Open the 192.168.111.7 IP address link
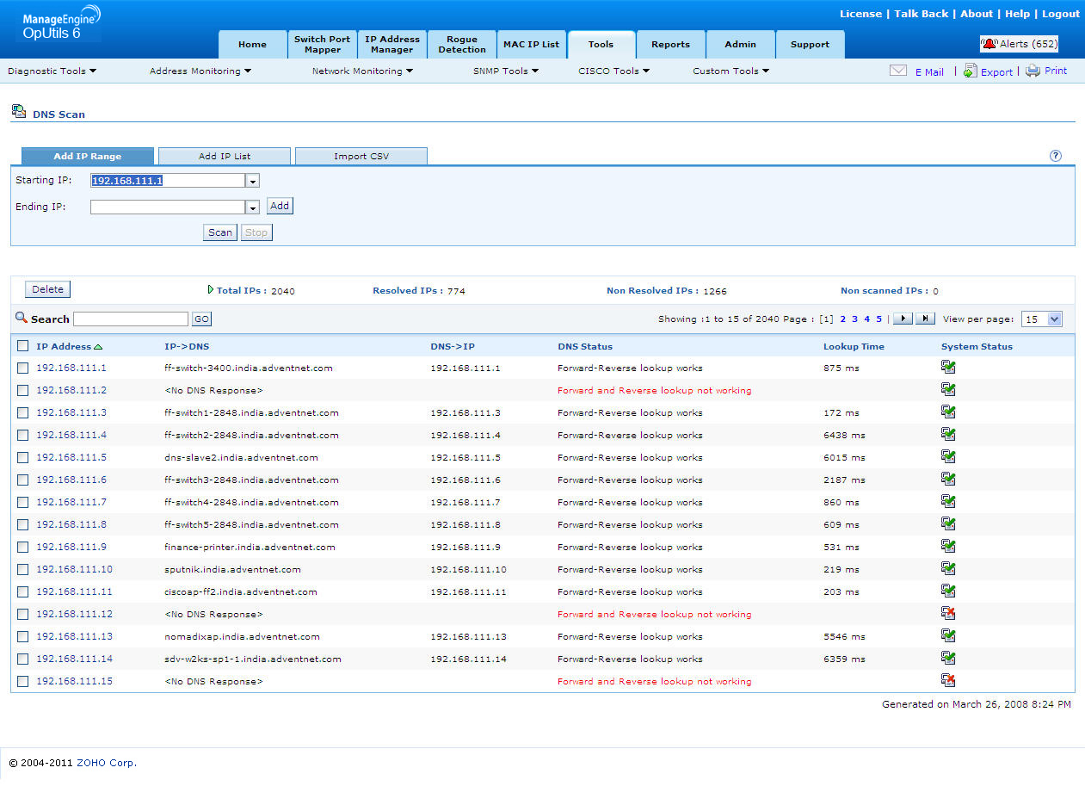This screenshot has height=811, width=1085. pos(71,503)
